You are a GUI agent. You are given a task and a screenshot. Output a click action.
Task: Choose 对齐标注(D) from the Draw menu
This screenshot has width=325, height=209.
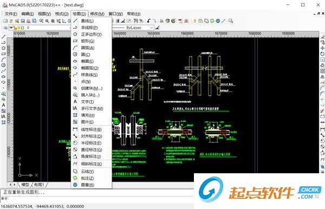pyautogui.click(x=92, y=136)
